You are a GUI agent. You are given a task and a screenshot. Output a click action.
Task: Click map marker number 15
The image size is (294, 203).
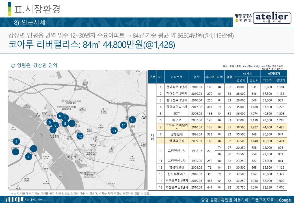click(x=132, y=120)
